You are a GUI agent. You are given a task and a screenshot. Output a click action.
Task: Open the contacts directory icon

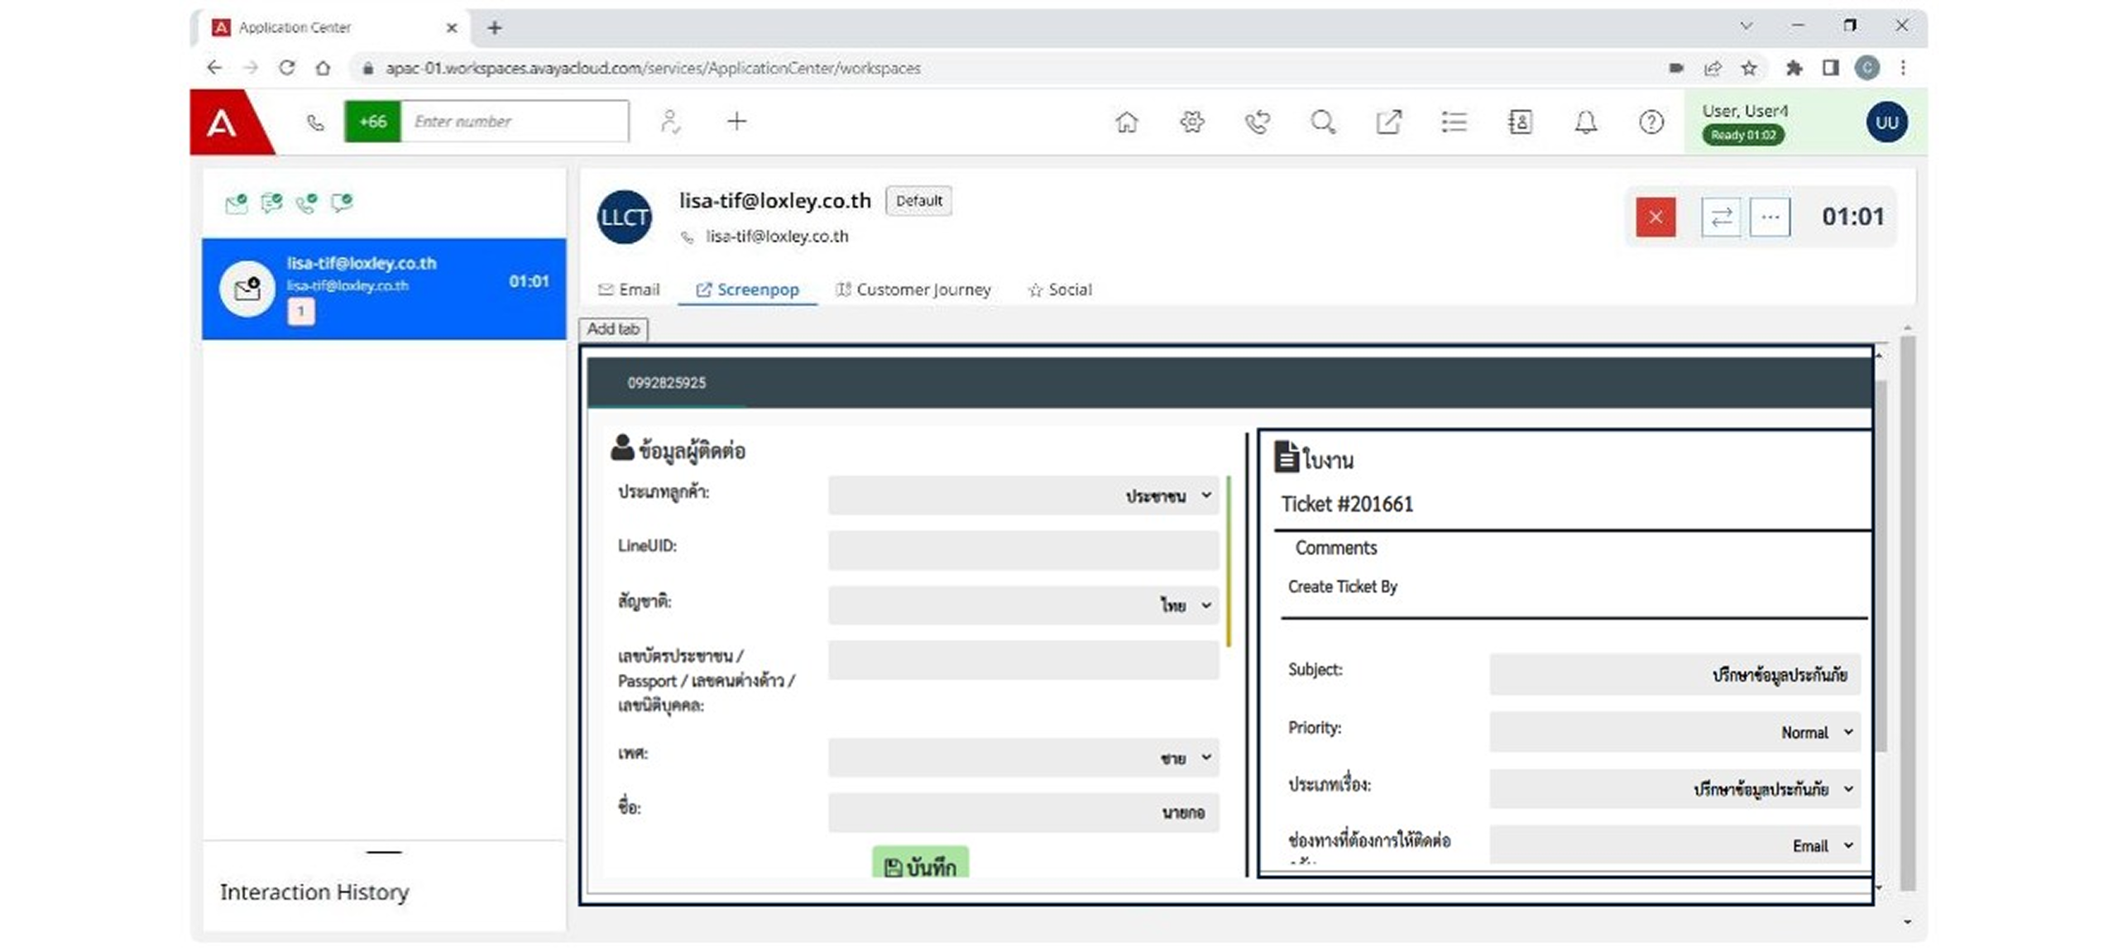[1520, 122]
